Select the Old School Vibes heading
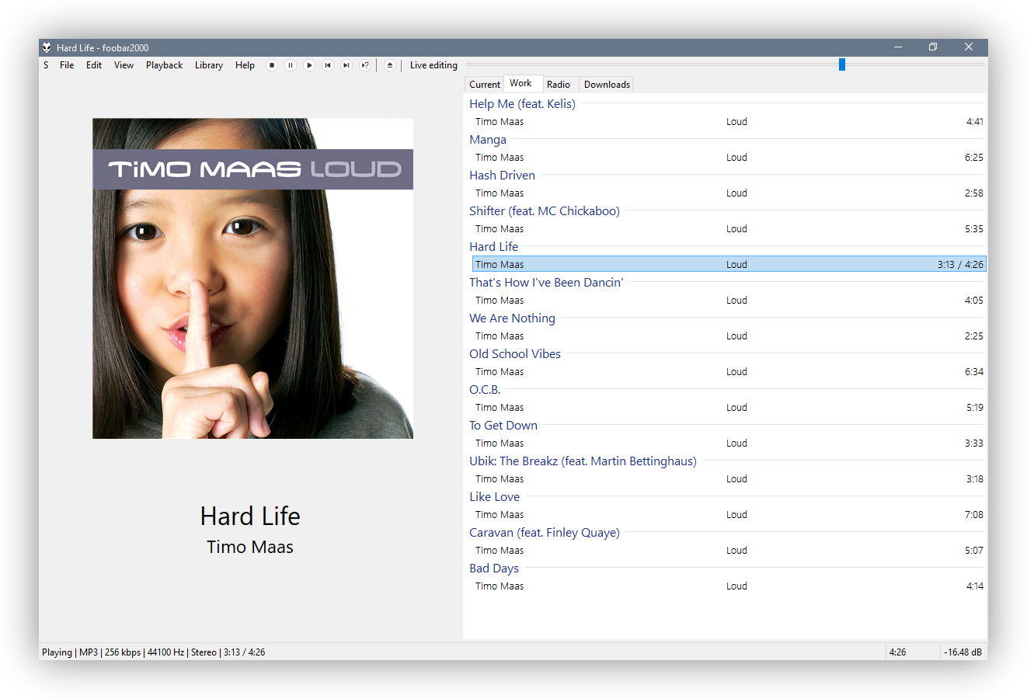 tap(515, 353)
